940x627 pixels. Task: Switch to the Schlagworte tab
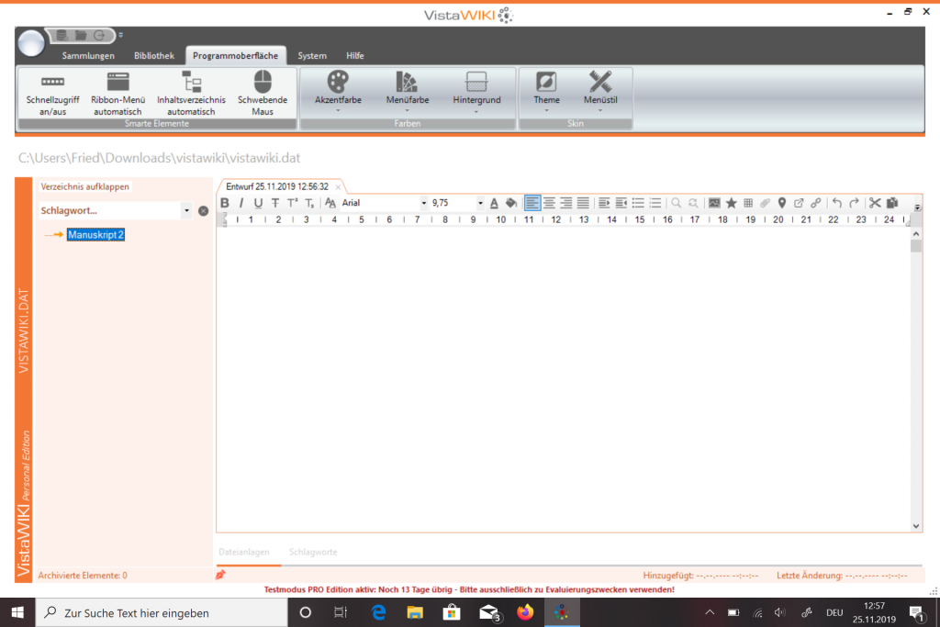tap(313, 552)
